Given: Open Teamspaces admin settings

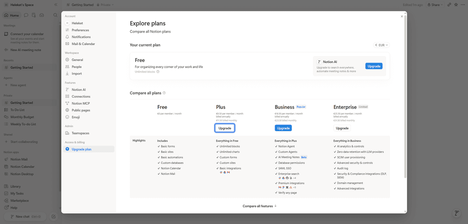Looking at the screenshot, I should pyautogui.click(x=89, y=133).
